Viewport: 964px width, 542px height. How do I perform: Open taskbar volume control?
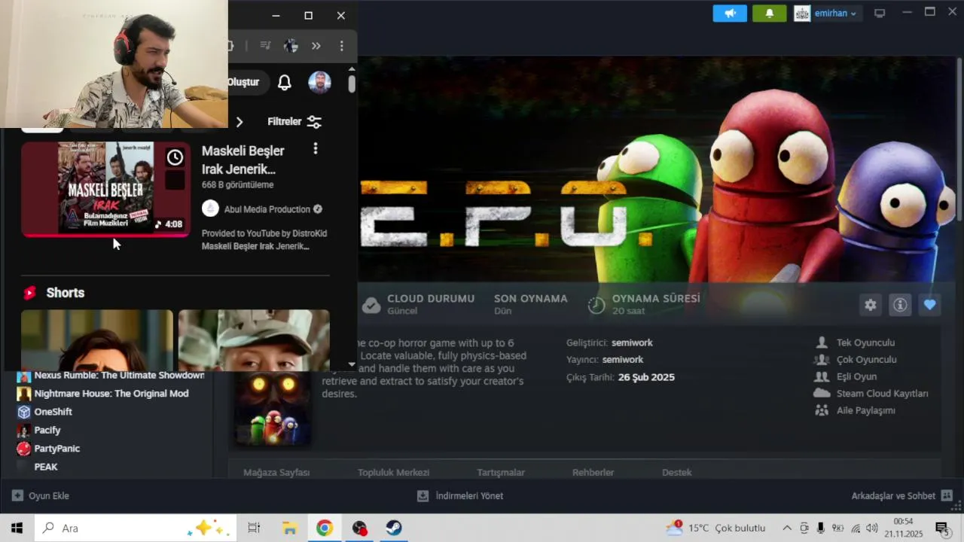[x=872, y=528]
